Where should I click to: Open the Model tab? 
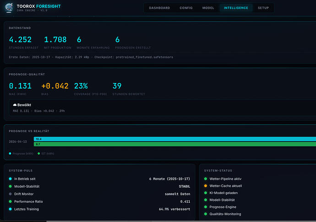pyautogui.click(x=208, y=8)
